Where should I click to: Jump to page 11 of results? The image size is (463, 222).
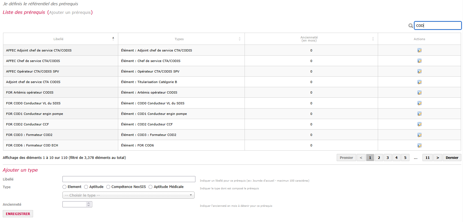point(427,158)
